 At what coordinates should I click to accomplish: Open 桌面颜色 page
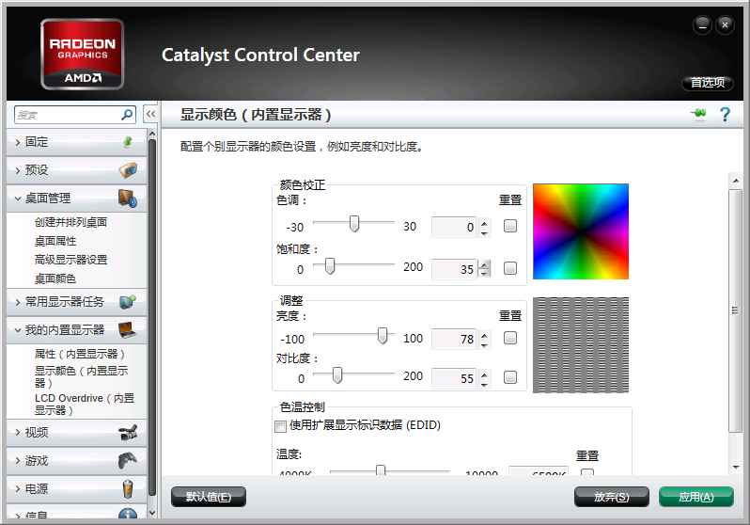click(55, 278)
